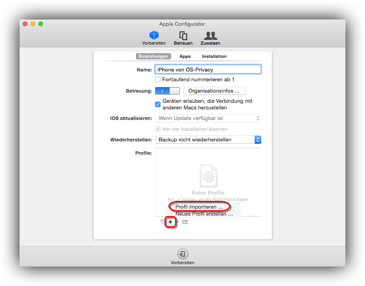Viewport: 365px width, 286px height.
Task: Choose Profil importieren … menu entry
Action: click(199, 207)
